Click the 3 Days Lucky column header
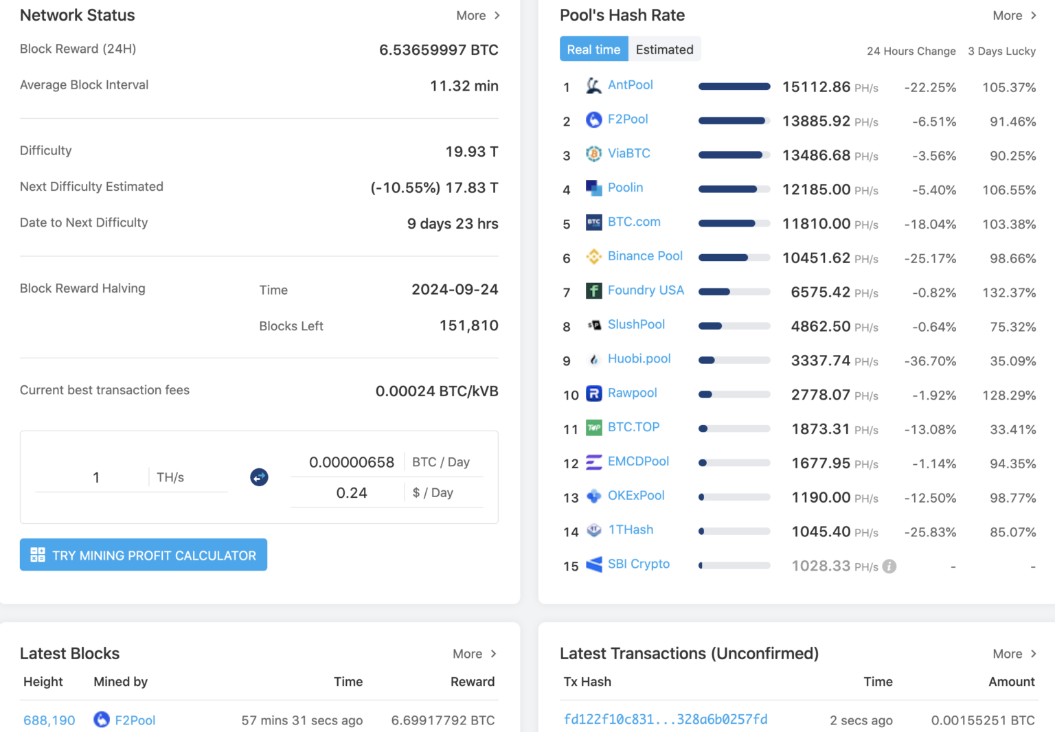Screen dimensions: 1055x732 (x=1001, y=52)
